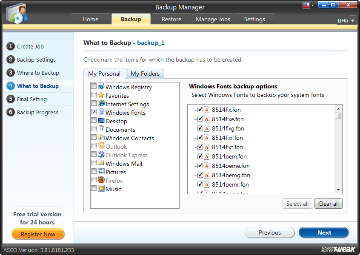This screenshot has height=255, width=360.
Task: Enable the Desktop backup checkbox
Action: pyautogui.click(x=94, y=121)
